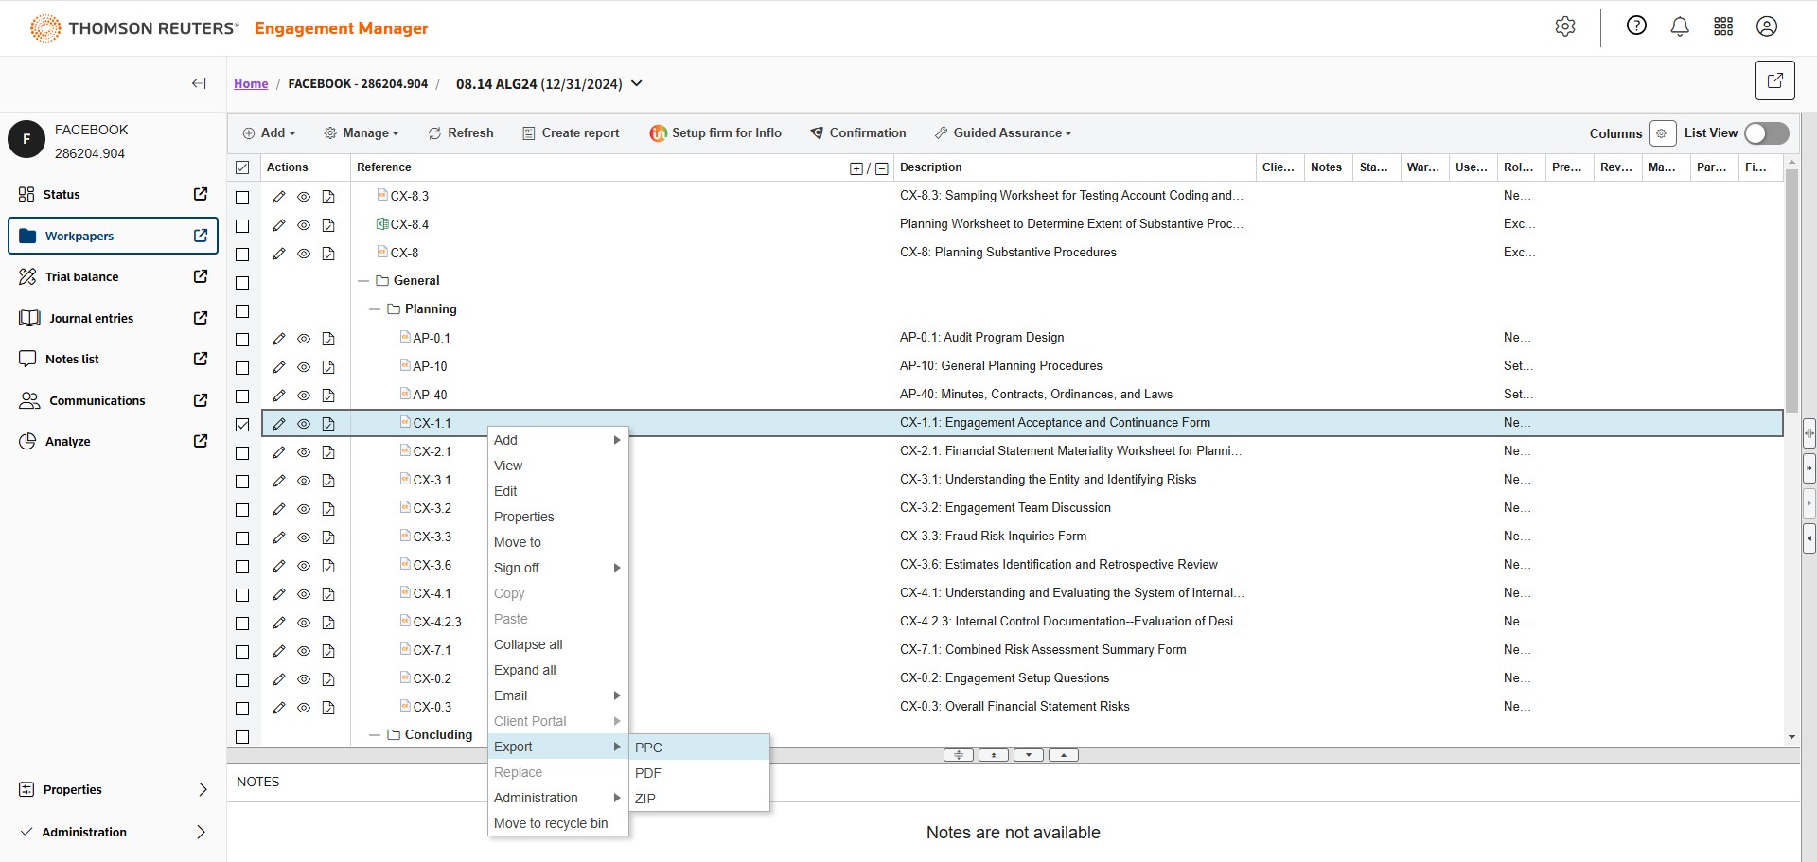Click the document icon for CX-8.4 row
The height and width of the screenshot is (862, 1817).
point(328,225)
